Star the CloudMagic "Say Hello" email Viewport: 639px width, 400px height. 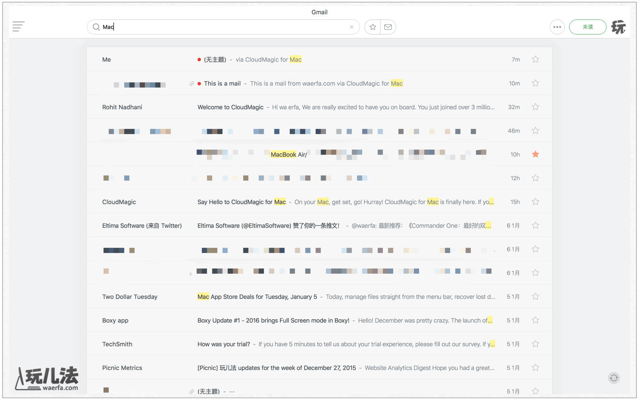(535, 202)
